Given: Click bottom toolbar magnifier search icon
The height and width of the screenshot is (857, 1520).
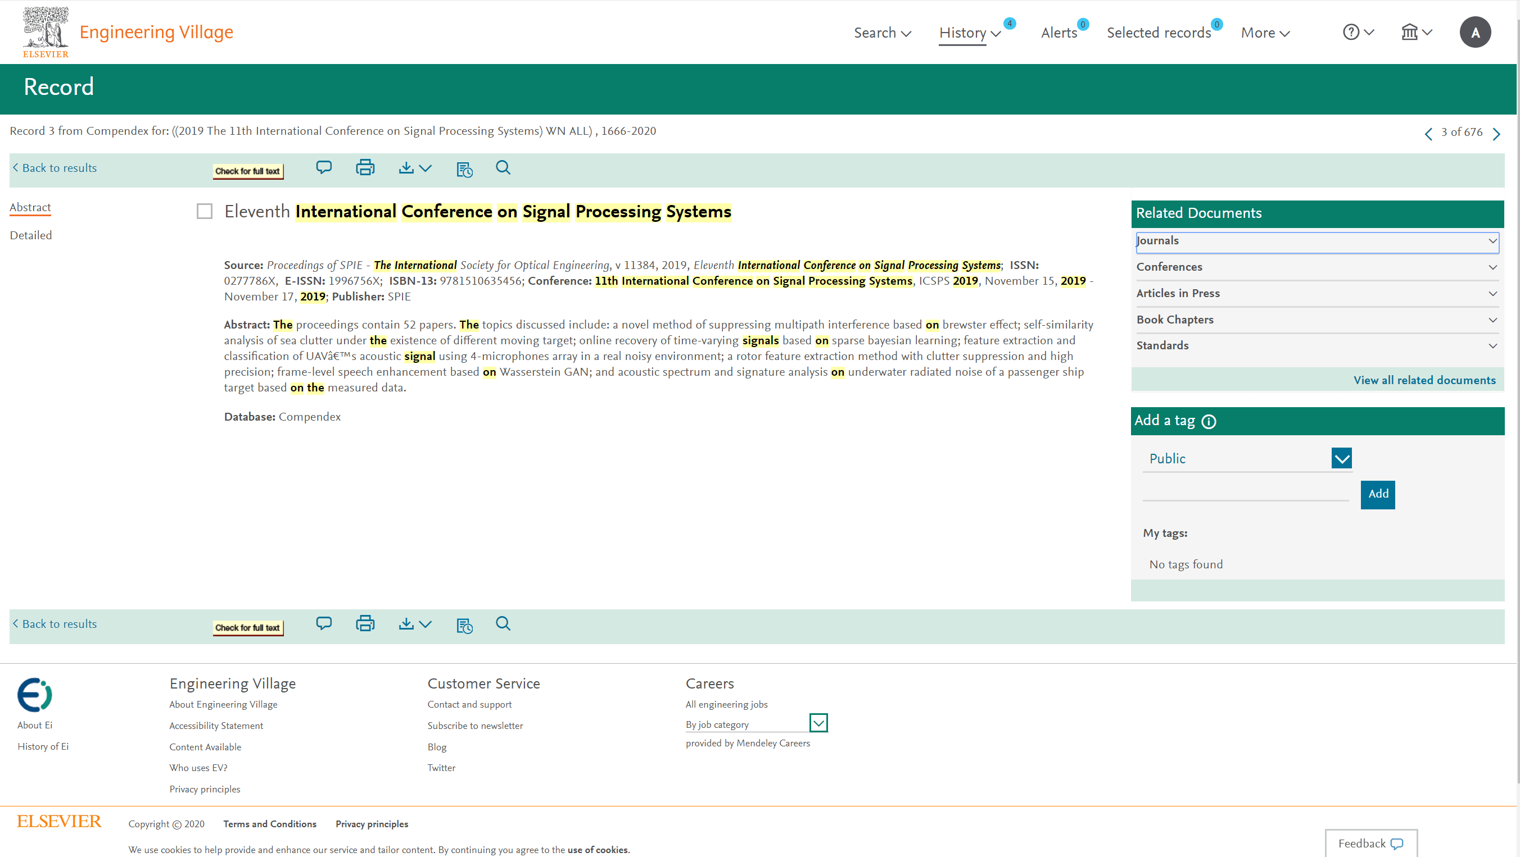Looking at the screenshot, I should 503,623.
